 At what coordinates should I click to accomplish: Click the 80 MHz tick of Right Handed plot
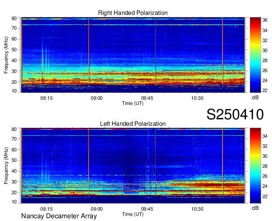(14, 18)
